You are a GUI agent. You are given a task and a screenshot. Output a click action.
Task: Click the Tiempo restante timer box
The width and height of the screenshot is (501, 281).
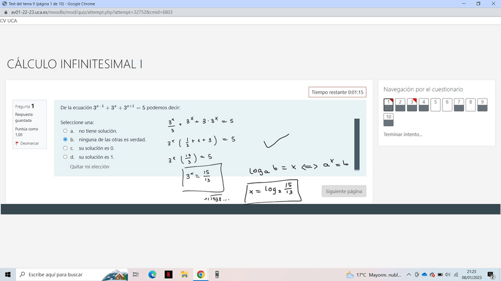337,92
